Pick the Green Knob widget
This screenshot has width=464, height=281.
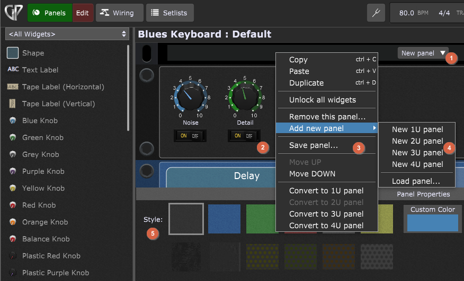click(x=35, y=137)
